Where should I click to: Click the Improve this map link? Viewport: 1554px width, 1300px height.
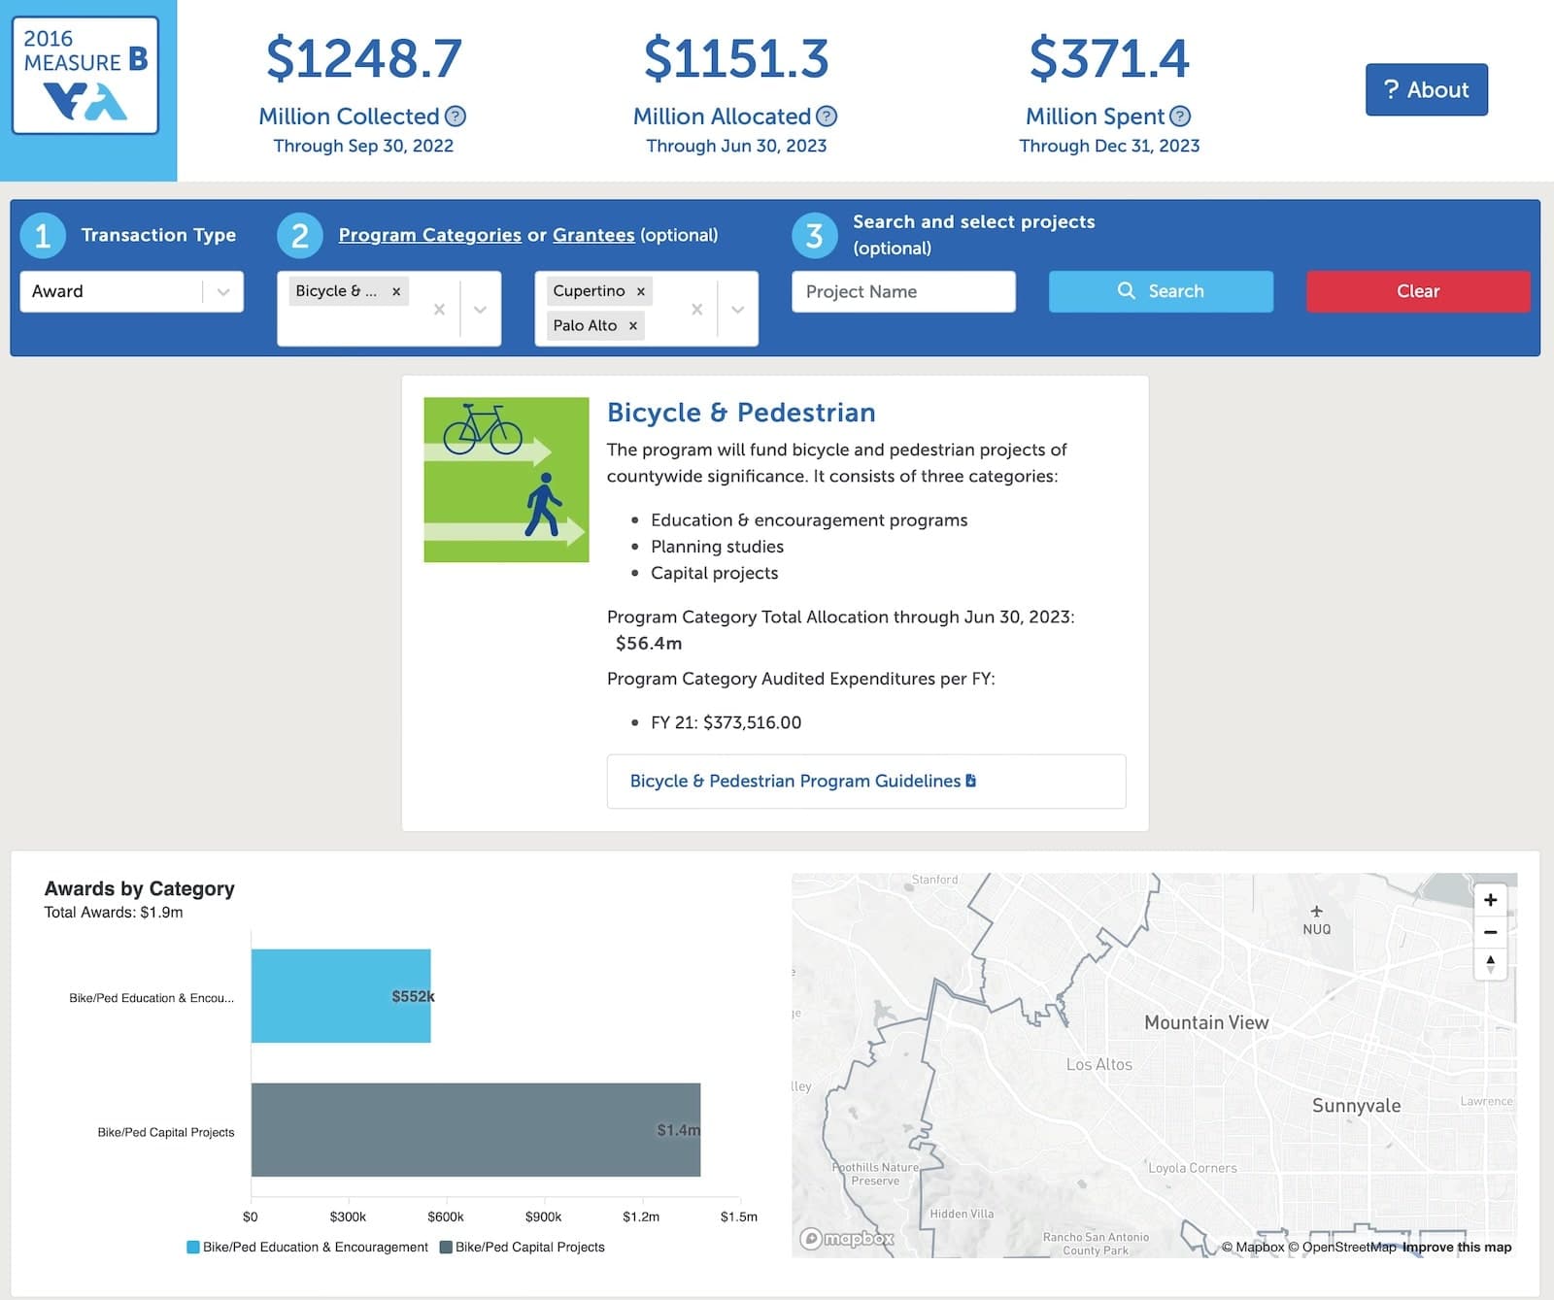click(x=1457, y=1247)
